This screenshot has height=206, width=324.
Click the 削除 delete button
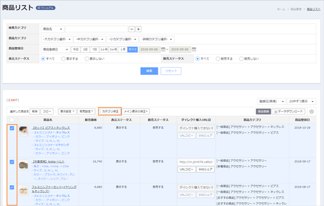[35, 111]
